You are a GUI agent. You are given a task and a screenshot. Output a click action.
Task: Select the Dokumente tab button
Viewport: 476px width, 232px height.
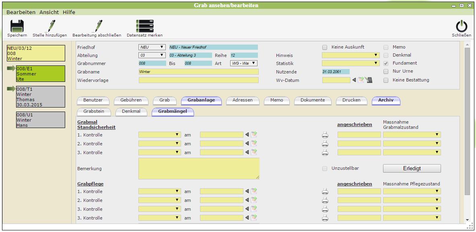(312, 100)
